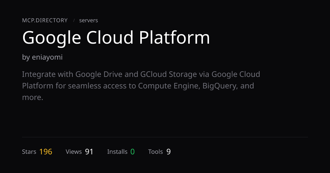
Task: Select the Tools count 9
Action: point(169,152)
